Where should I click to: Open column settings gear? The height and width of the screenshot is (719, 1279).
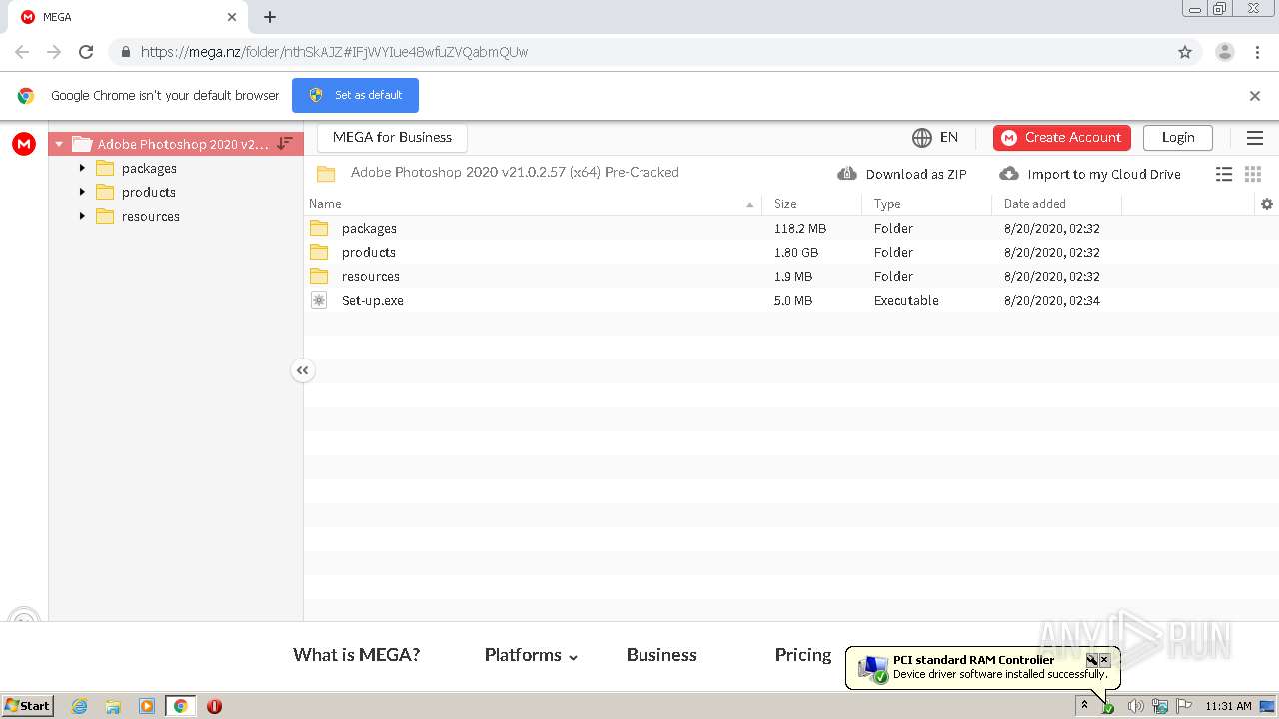1267,204
